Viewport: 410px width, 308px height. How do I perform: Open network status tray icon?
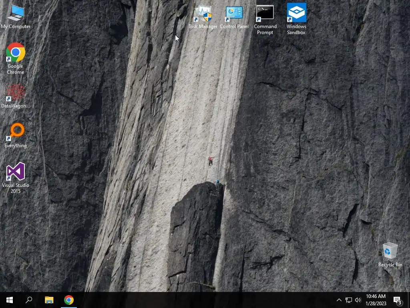click(x=349, y=300)
